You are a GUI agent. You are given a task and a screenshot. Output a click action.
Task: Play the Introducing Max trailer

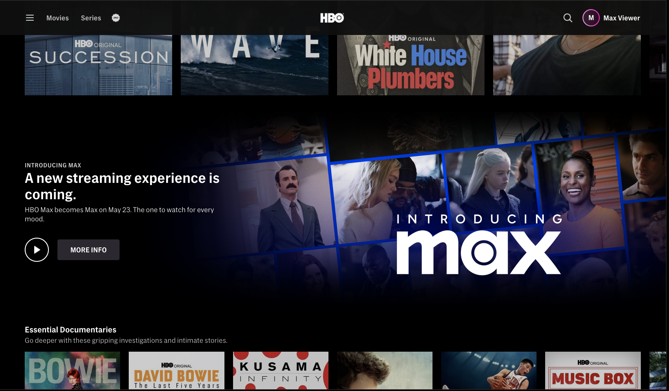tap(37, 250)
